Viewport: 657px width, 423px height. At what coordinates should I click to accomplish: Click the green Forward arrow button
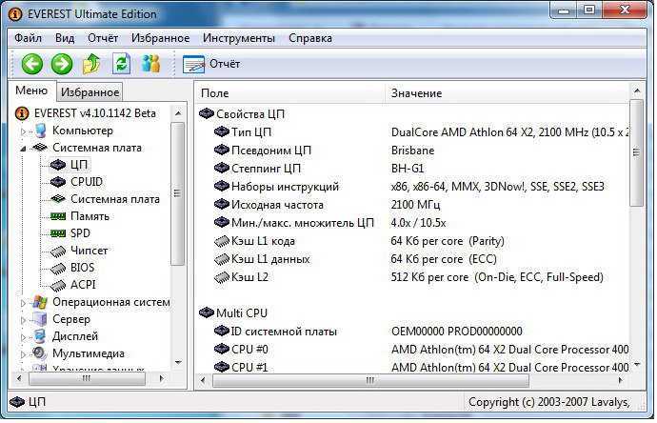[62, 64]
